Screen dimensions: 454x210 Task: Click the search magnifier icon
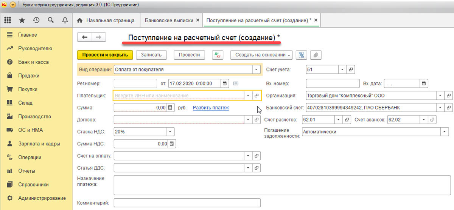51,20
